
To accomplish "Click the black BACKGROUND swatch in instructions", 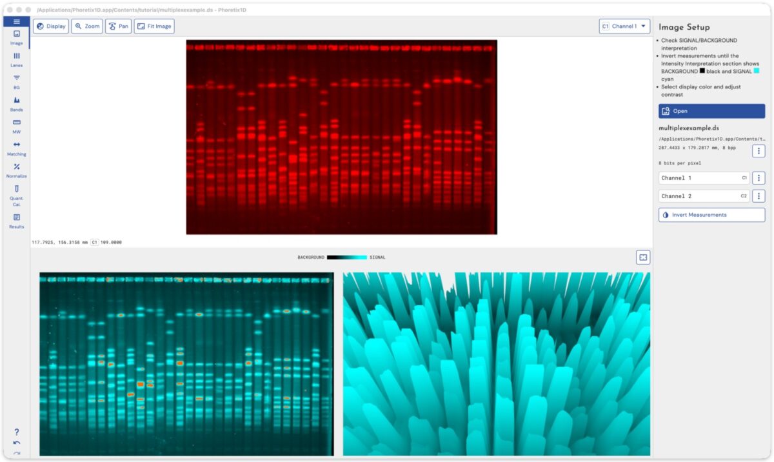I will (702, 72).
